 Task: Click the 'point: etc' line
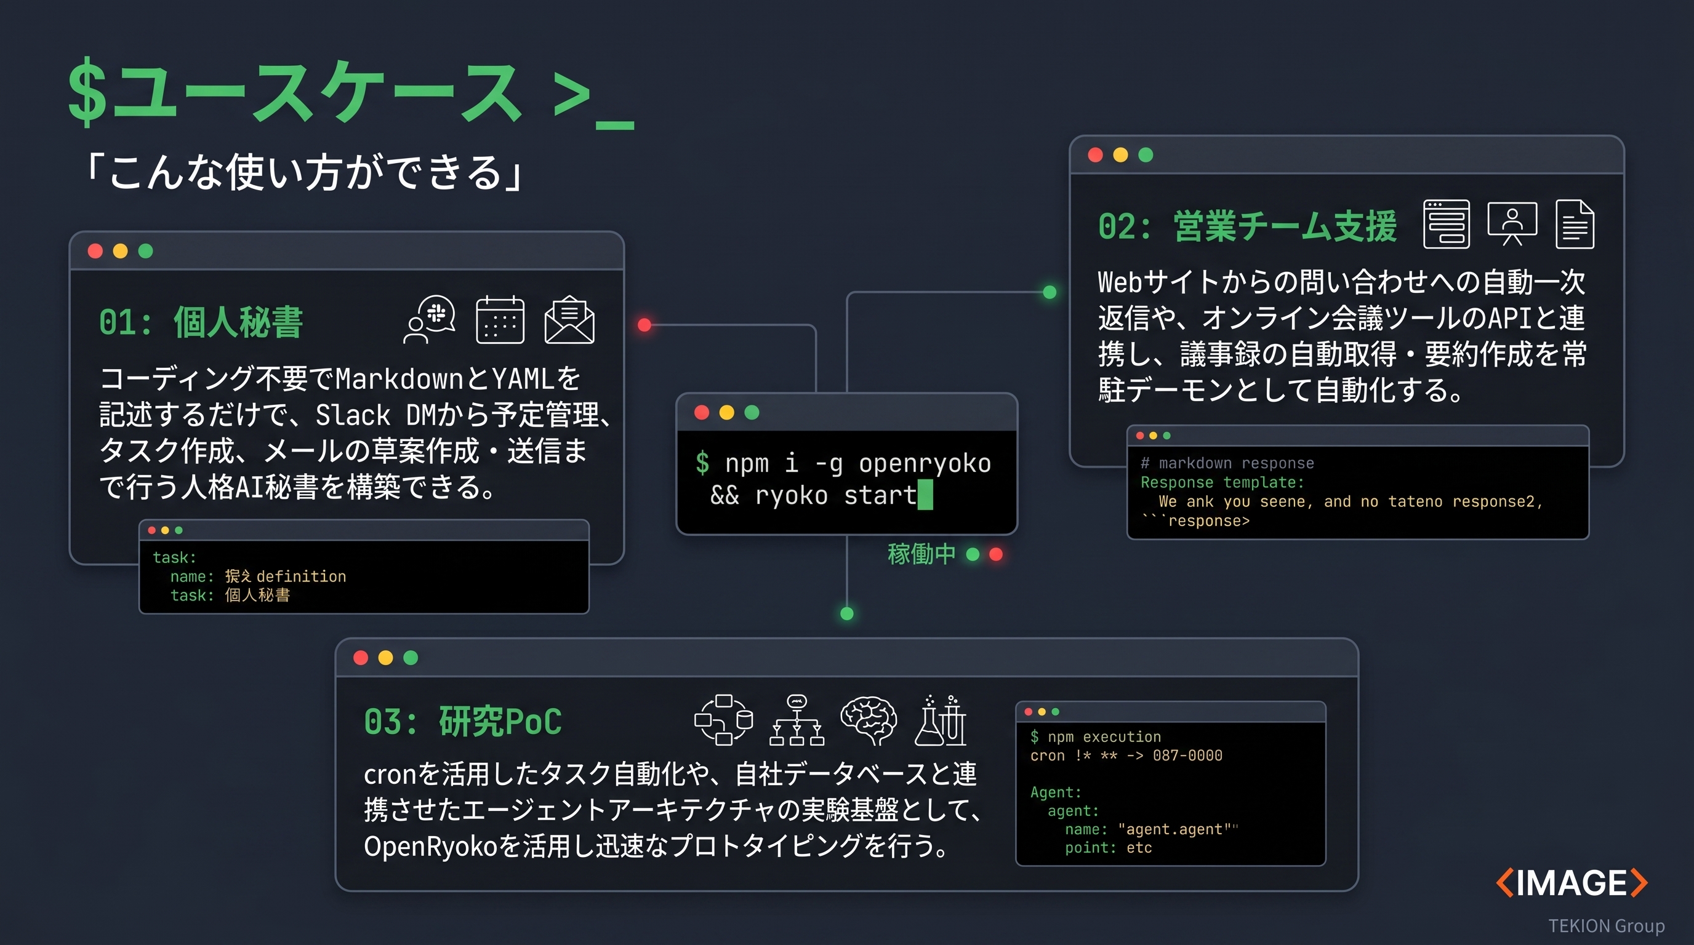click(x=1108, y=848)
